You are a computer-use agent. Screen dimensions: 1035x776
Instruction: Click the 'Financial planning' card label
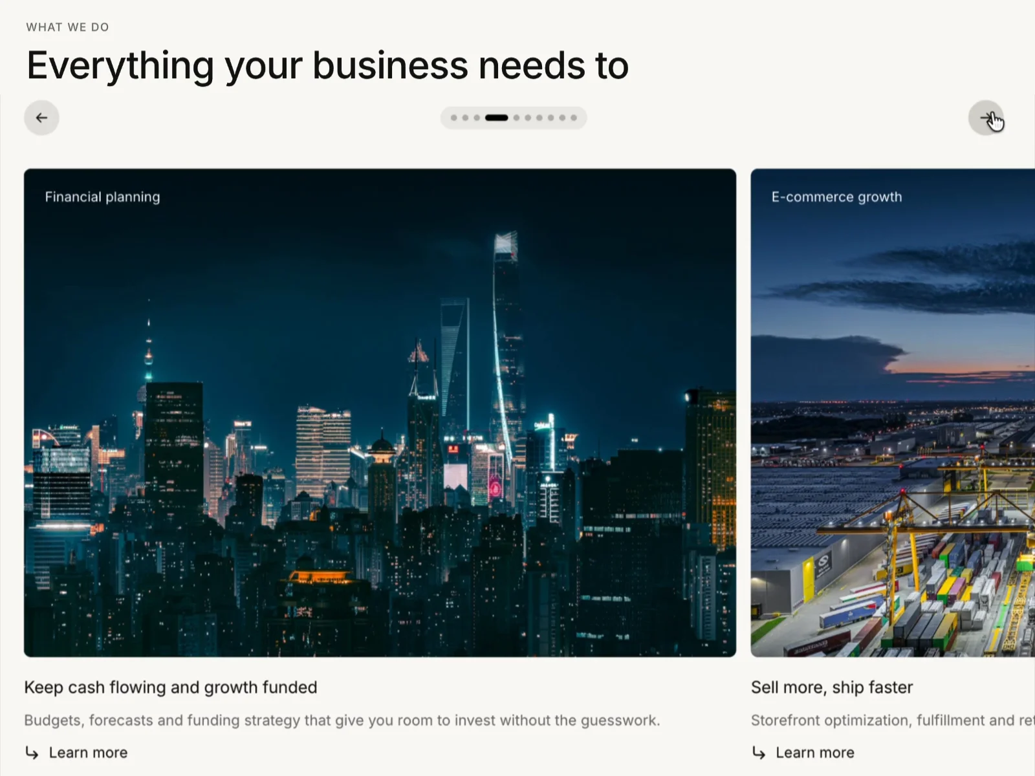[102, 197]
